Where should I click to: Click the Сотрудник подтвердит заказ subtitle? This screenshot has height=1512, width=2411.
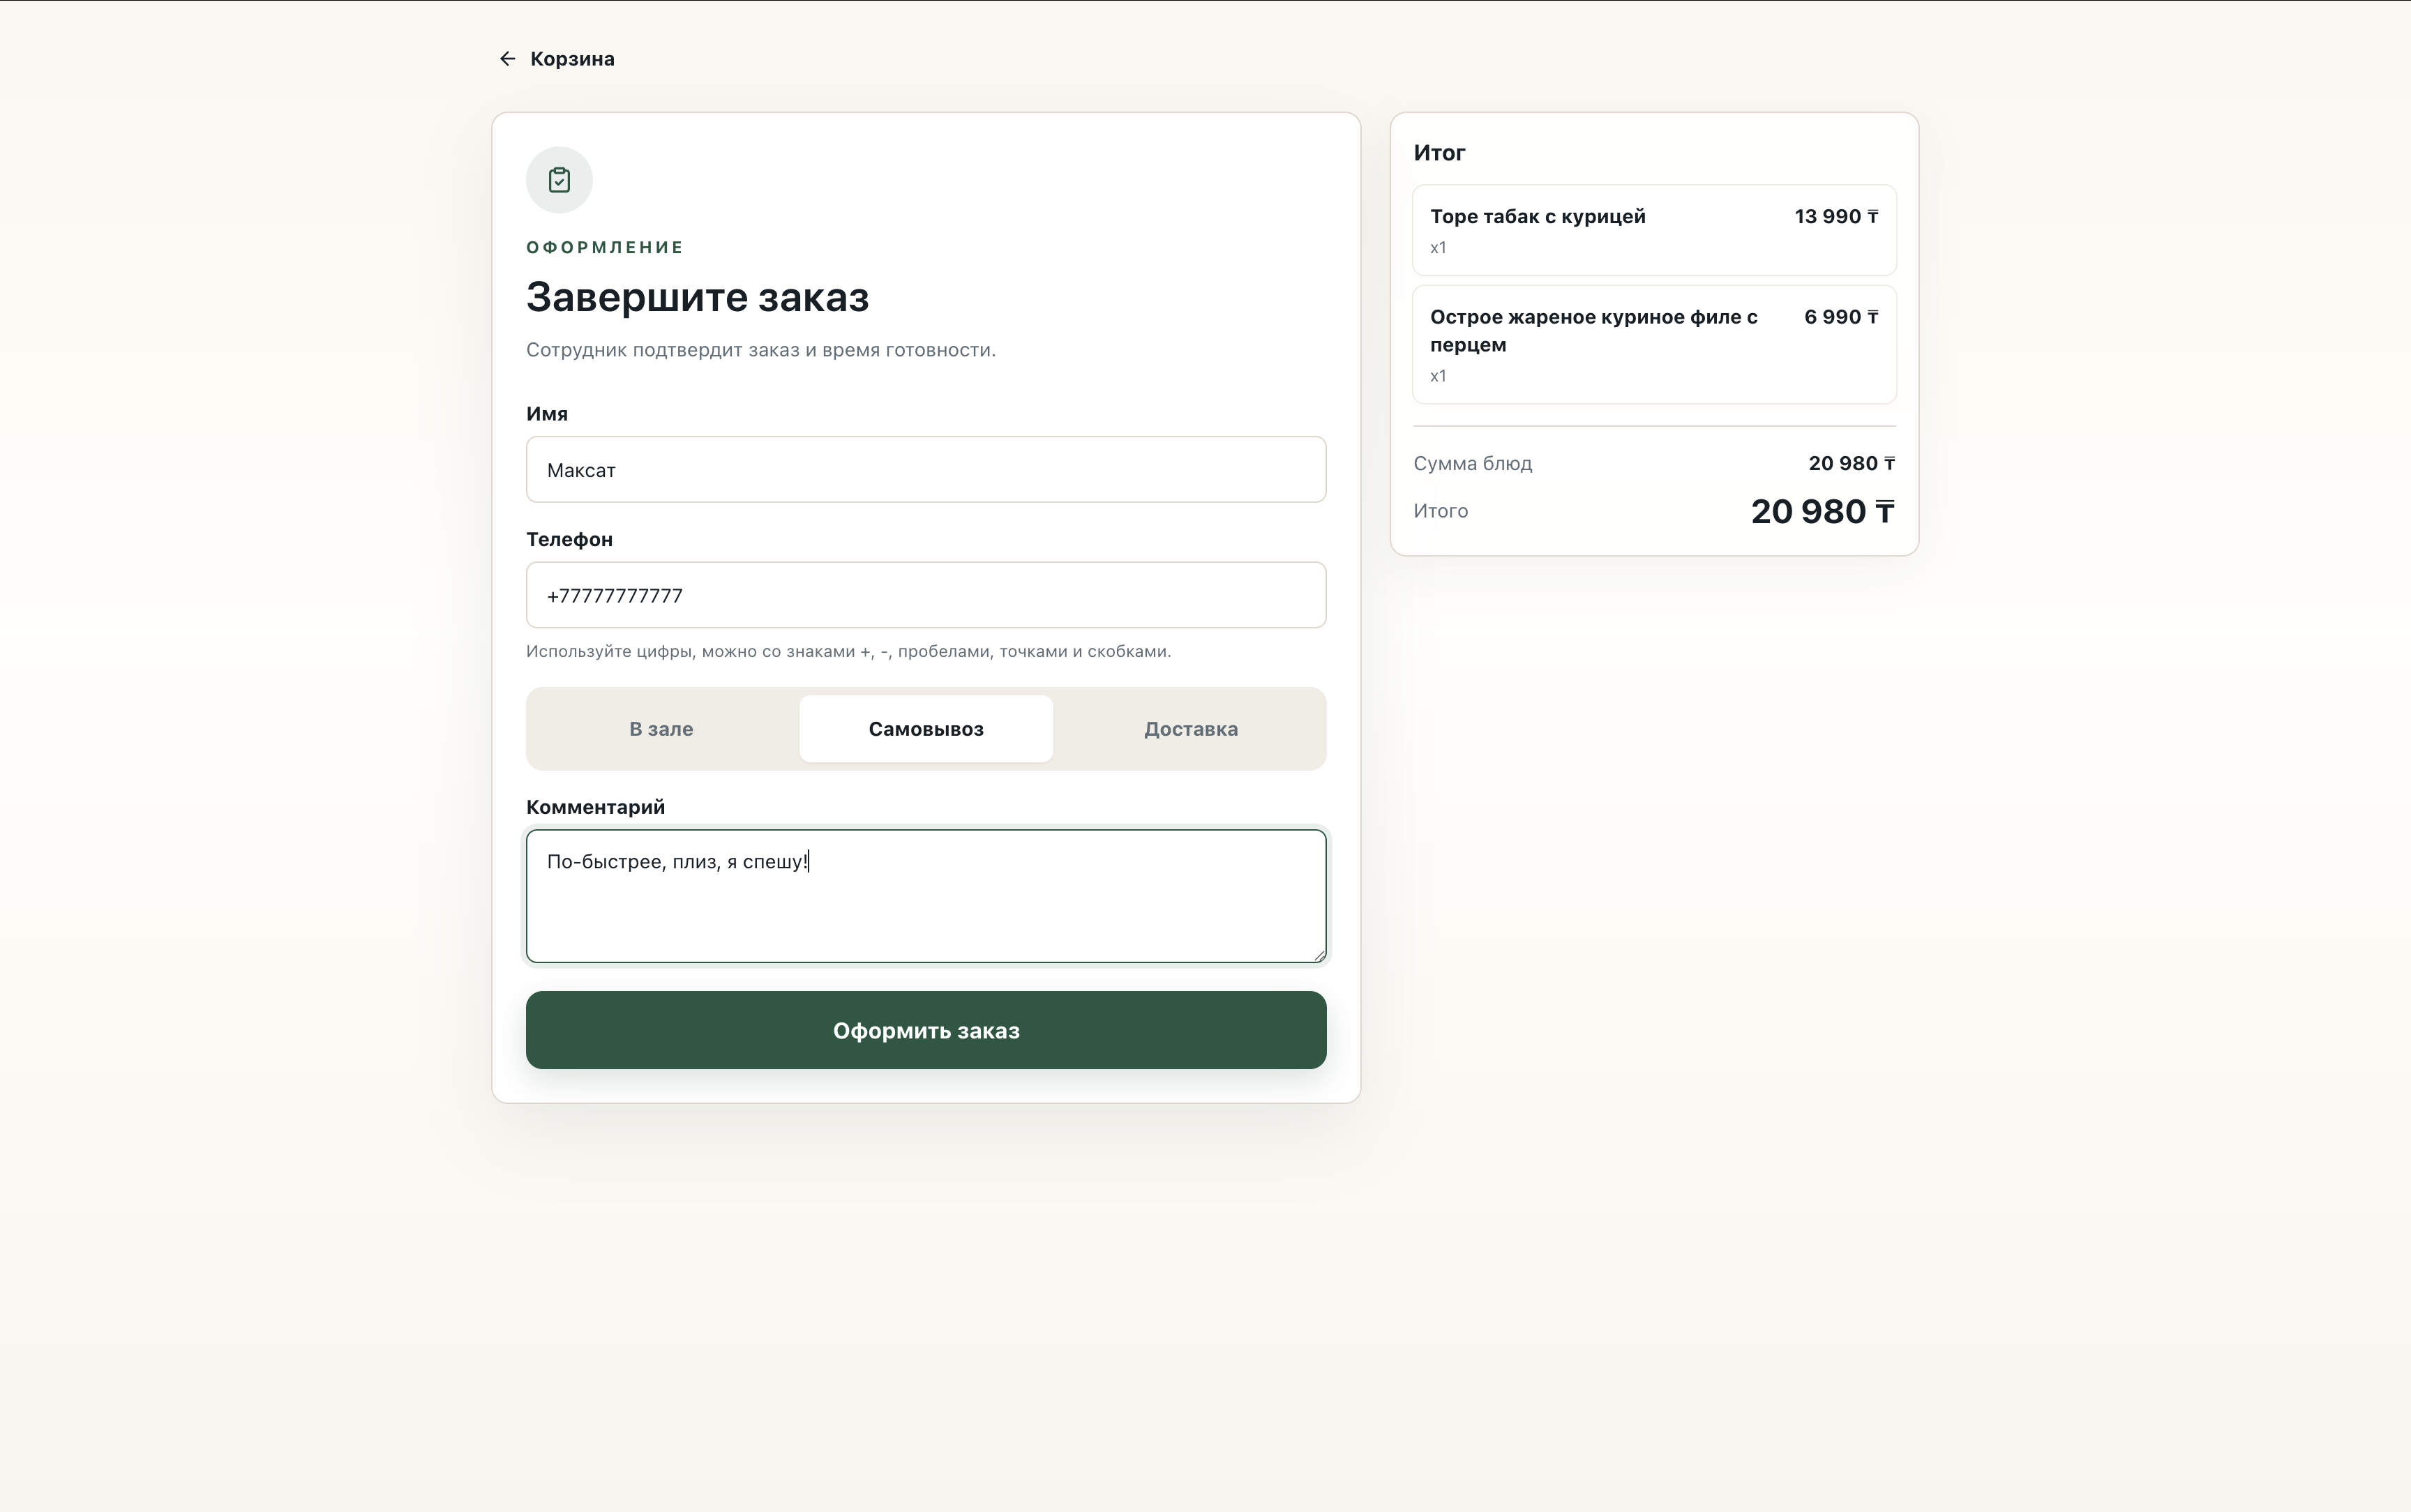click(760, 350)
